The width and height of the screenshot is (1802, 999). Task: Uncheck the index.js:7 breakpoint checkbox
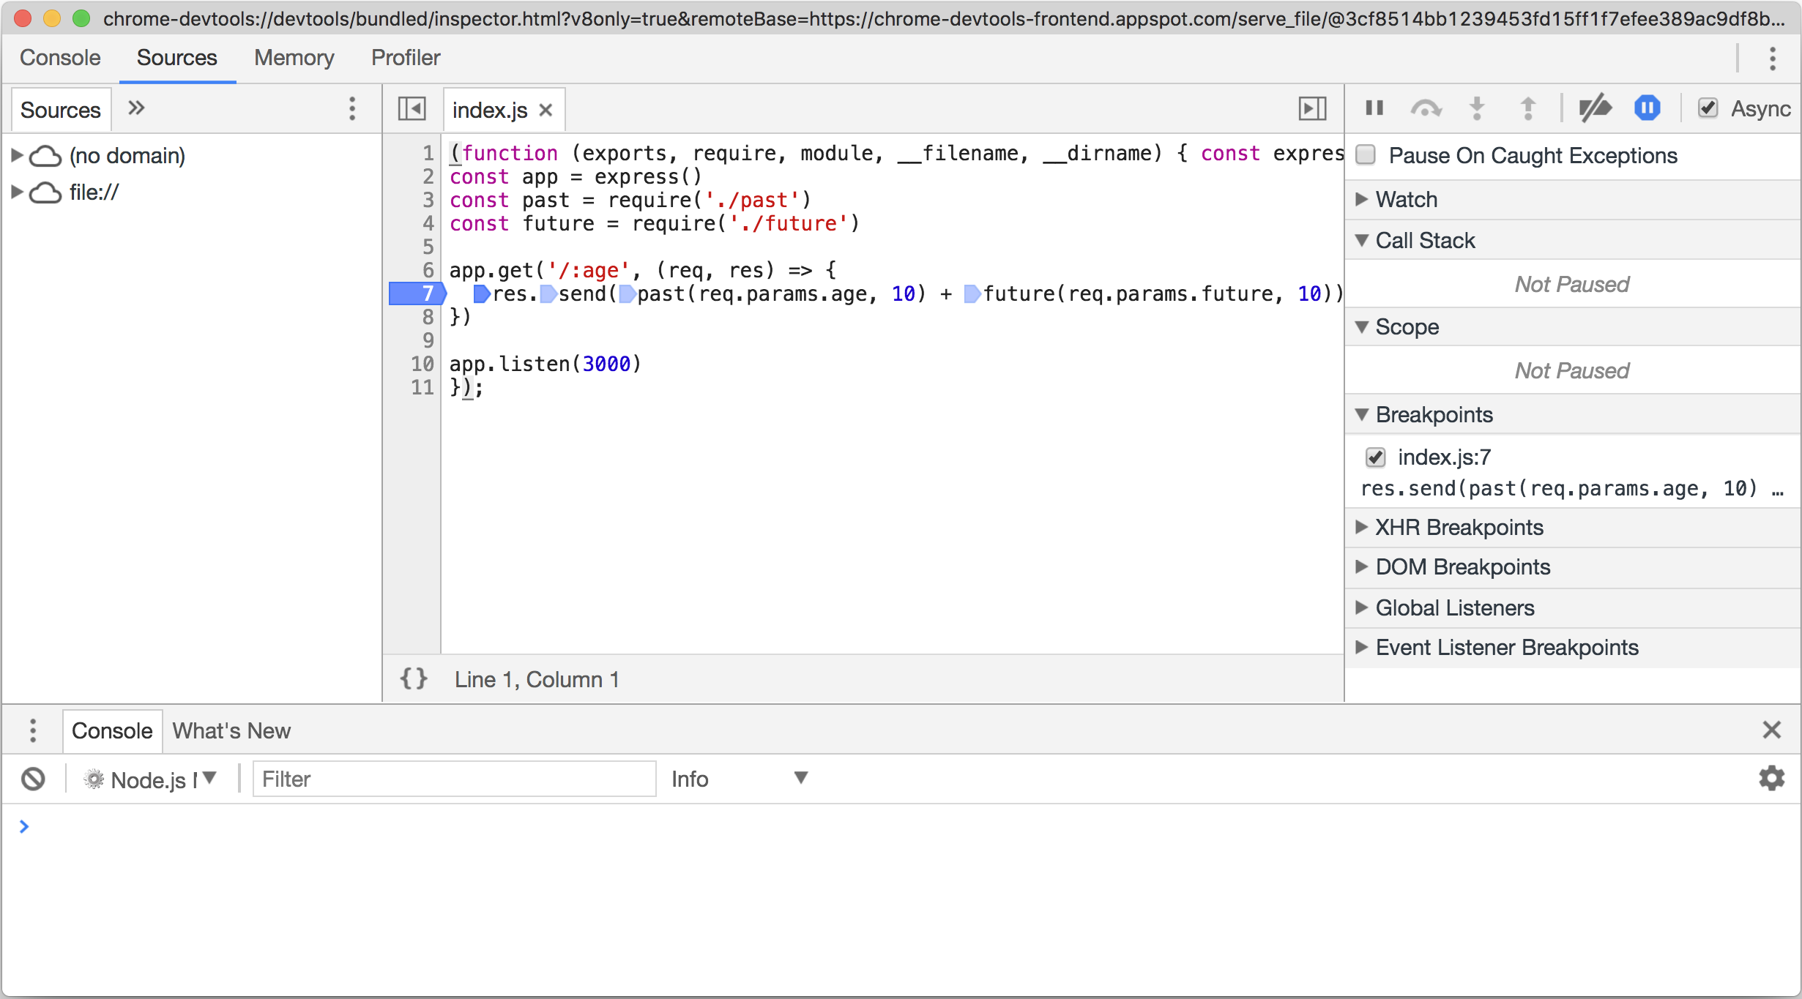(1375, 457)
